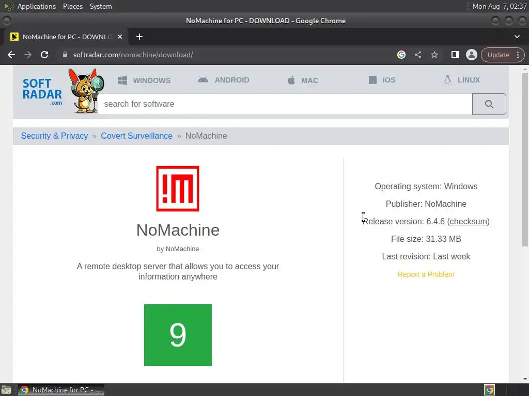529x396 pixels.
Task: Click the Update button in Chrome
Action: [x=498, y=55]
